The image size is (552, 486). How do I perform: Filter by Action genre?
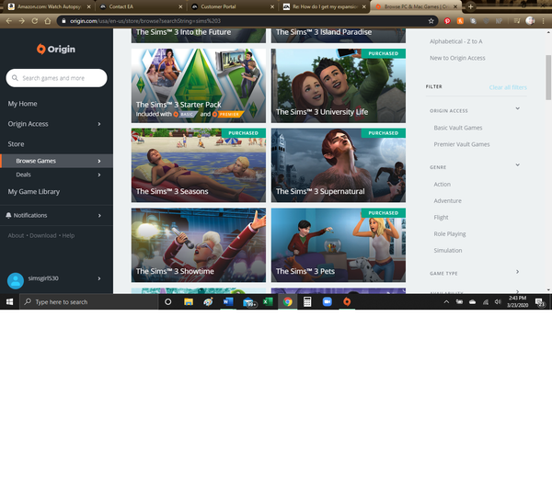click(443, 185)
